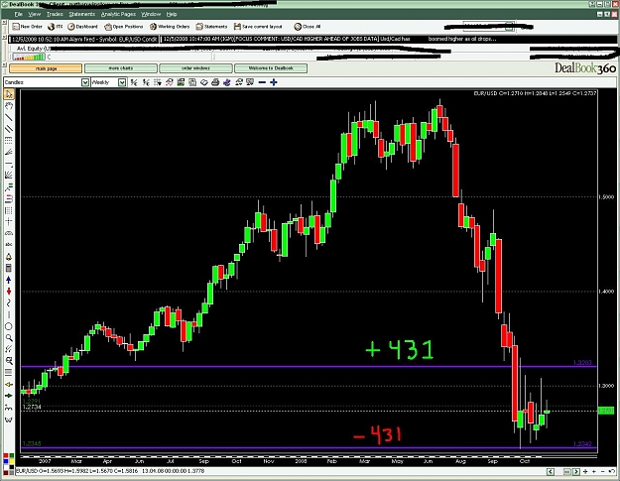This screenshot has height=481, width=620.
Task: Select the red down arrow marker tool
Action: tap(9, 292)
